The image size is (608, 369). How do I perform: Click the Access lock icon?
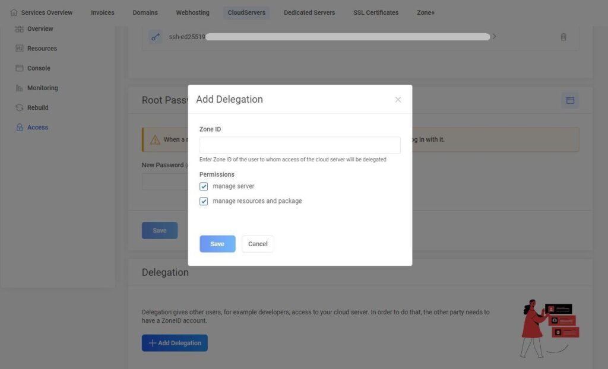click(20, 128)
